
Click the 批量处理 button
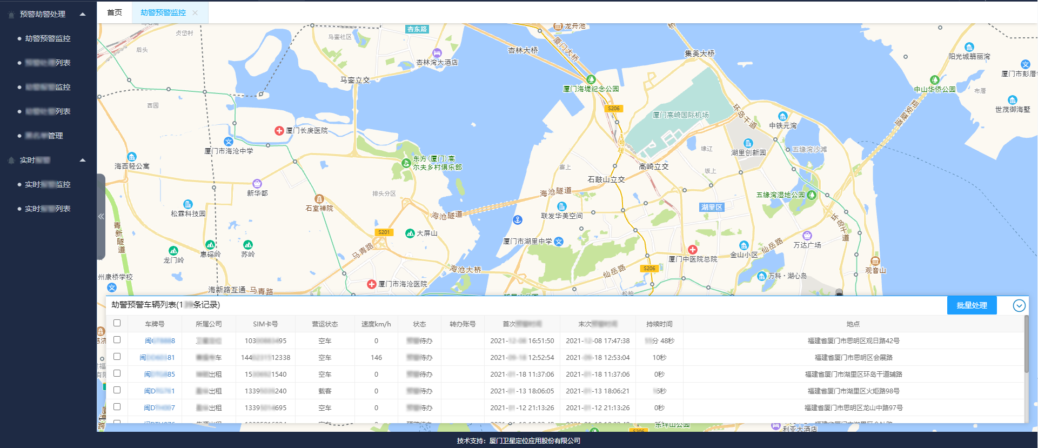pos(971,305)
